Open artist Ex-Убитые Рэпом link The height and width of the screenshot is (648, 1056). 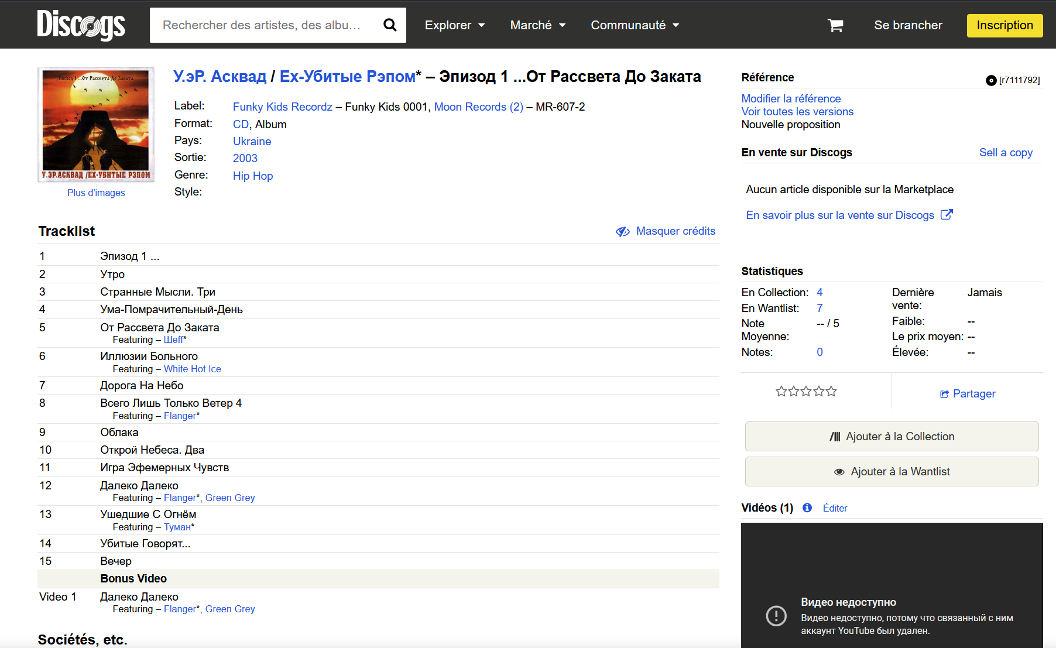point(348,77)
